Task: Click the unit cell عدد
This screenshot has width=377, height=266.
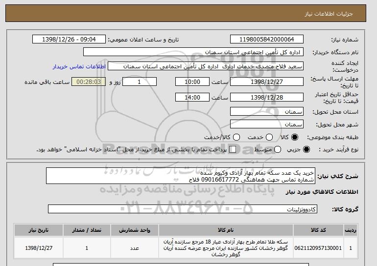Action: 135,248
